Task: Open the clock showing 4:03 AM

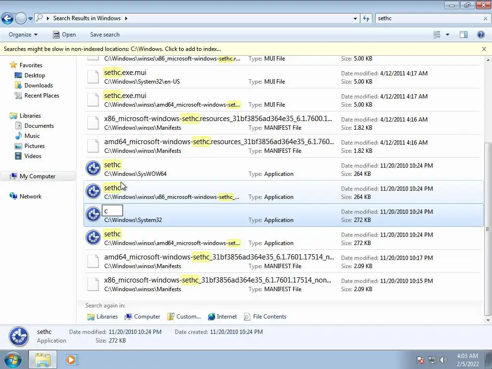Action: tap(467, 360)
